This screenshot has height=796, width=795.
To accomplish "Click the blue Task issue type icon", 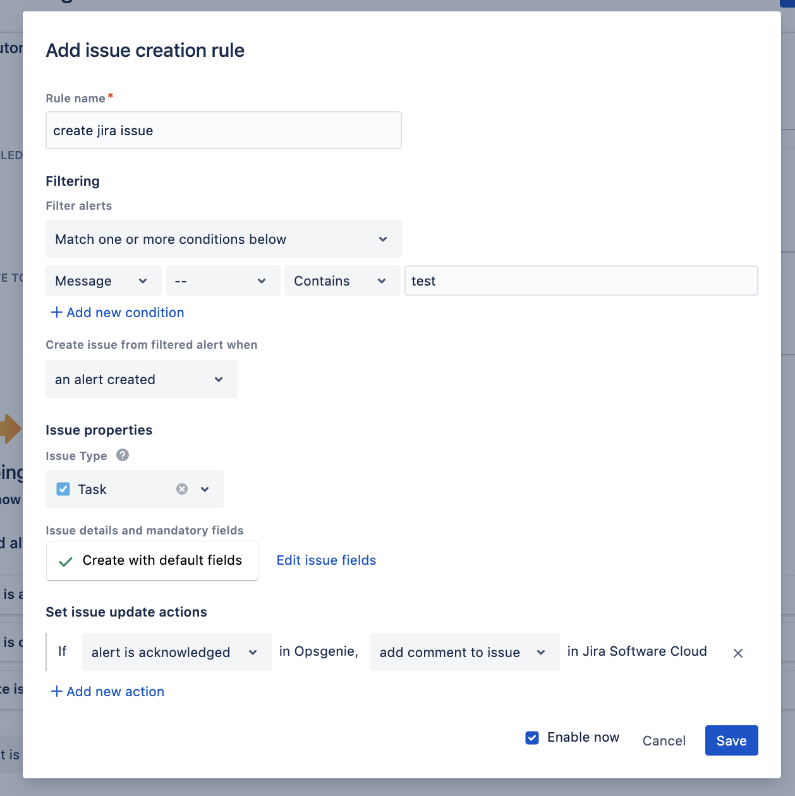I will [63, 489].
